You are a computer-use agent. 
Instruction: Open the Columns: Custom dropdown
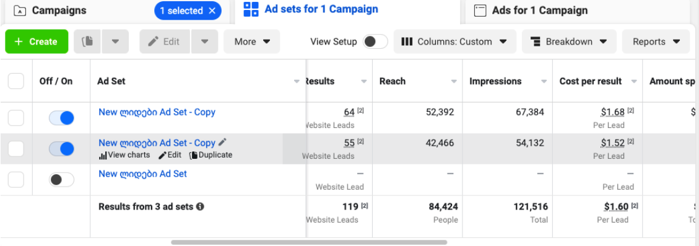tap(454, 41)
